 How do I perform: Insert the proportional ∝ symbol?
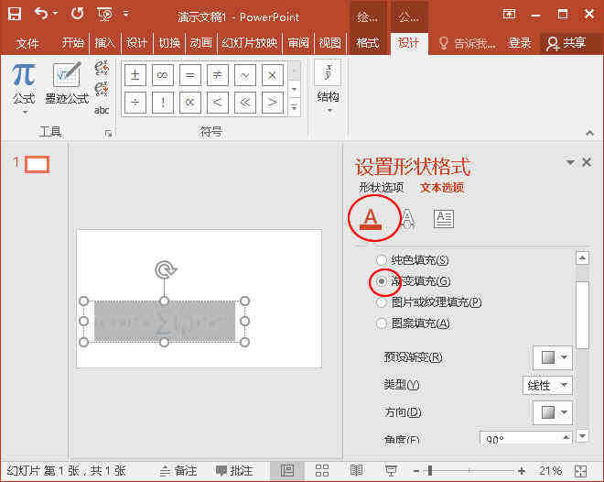point(190,103)
